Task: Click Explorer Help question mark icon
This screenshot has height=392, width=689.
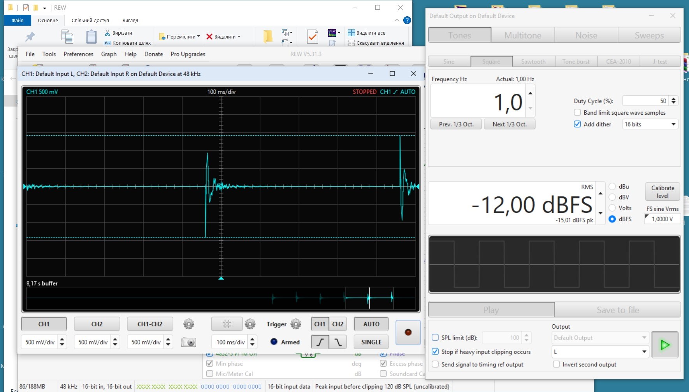Action: click(407, 20)
